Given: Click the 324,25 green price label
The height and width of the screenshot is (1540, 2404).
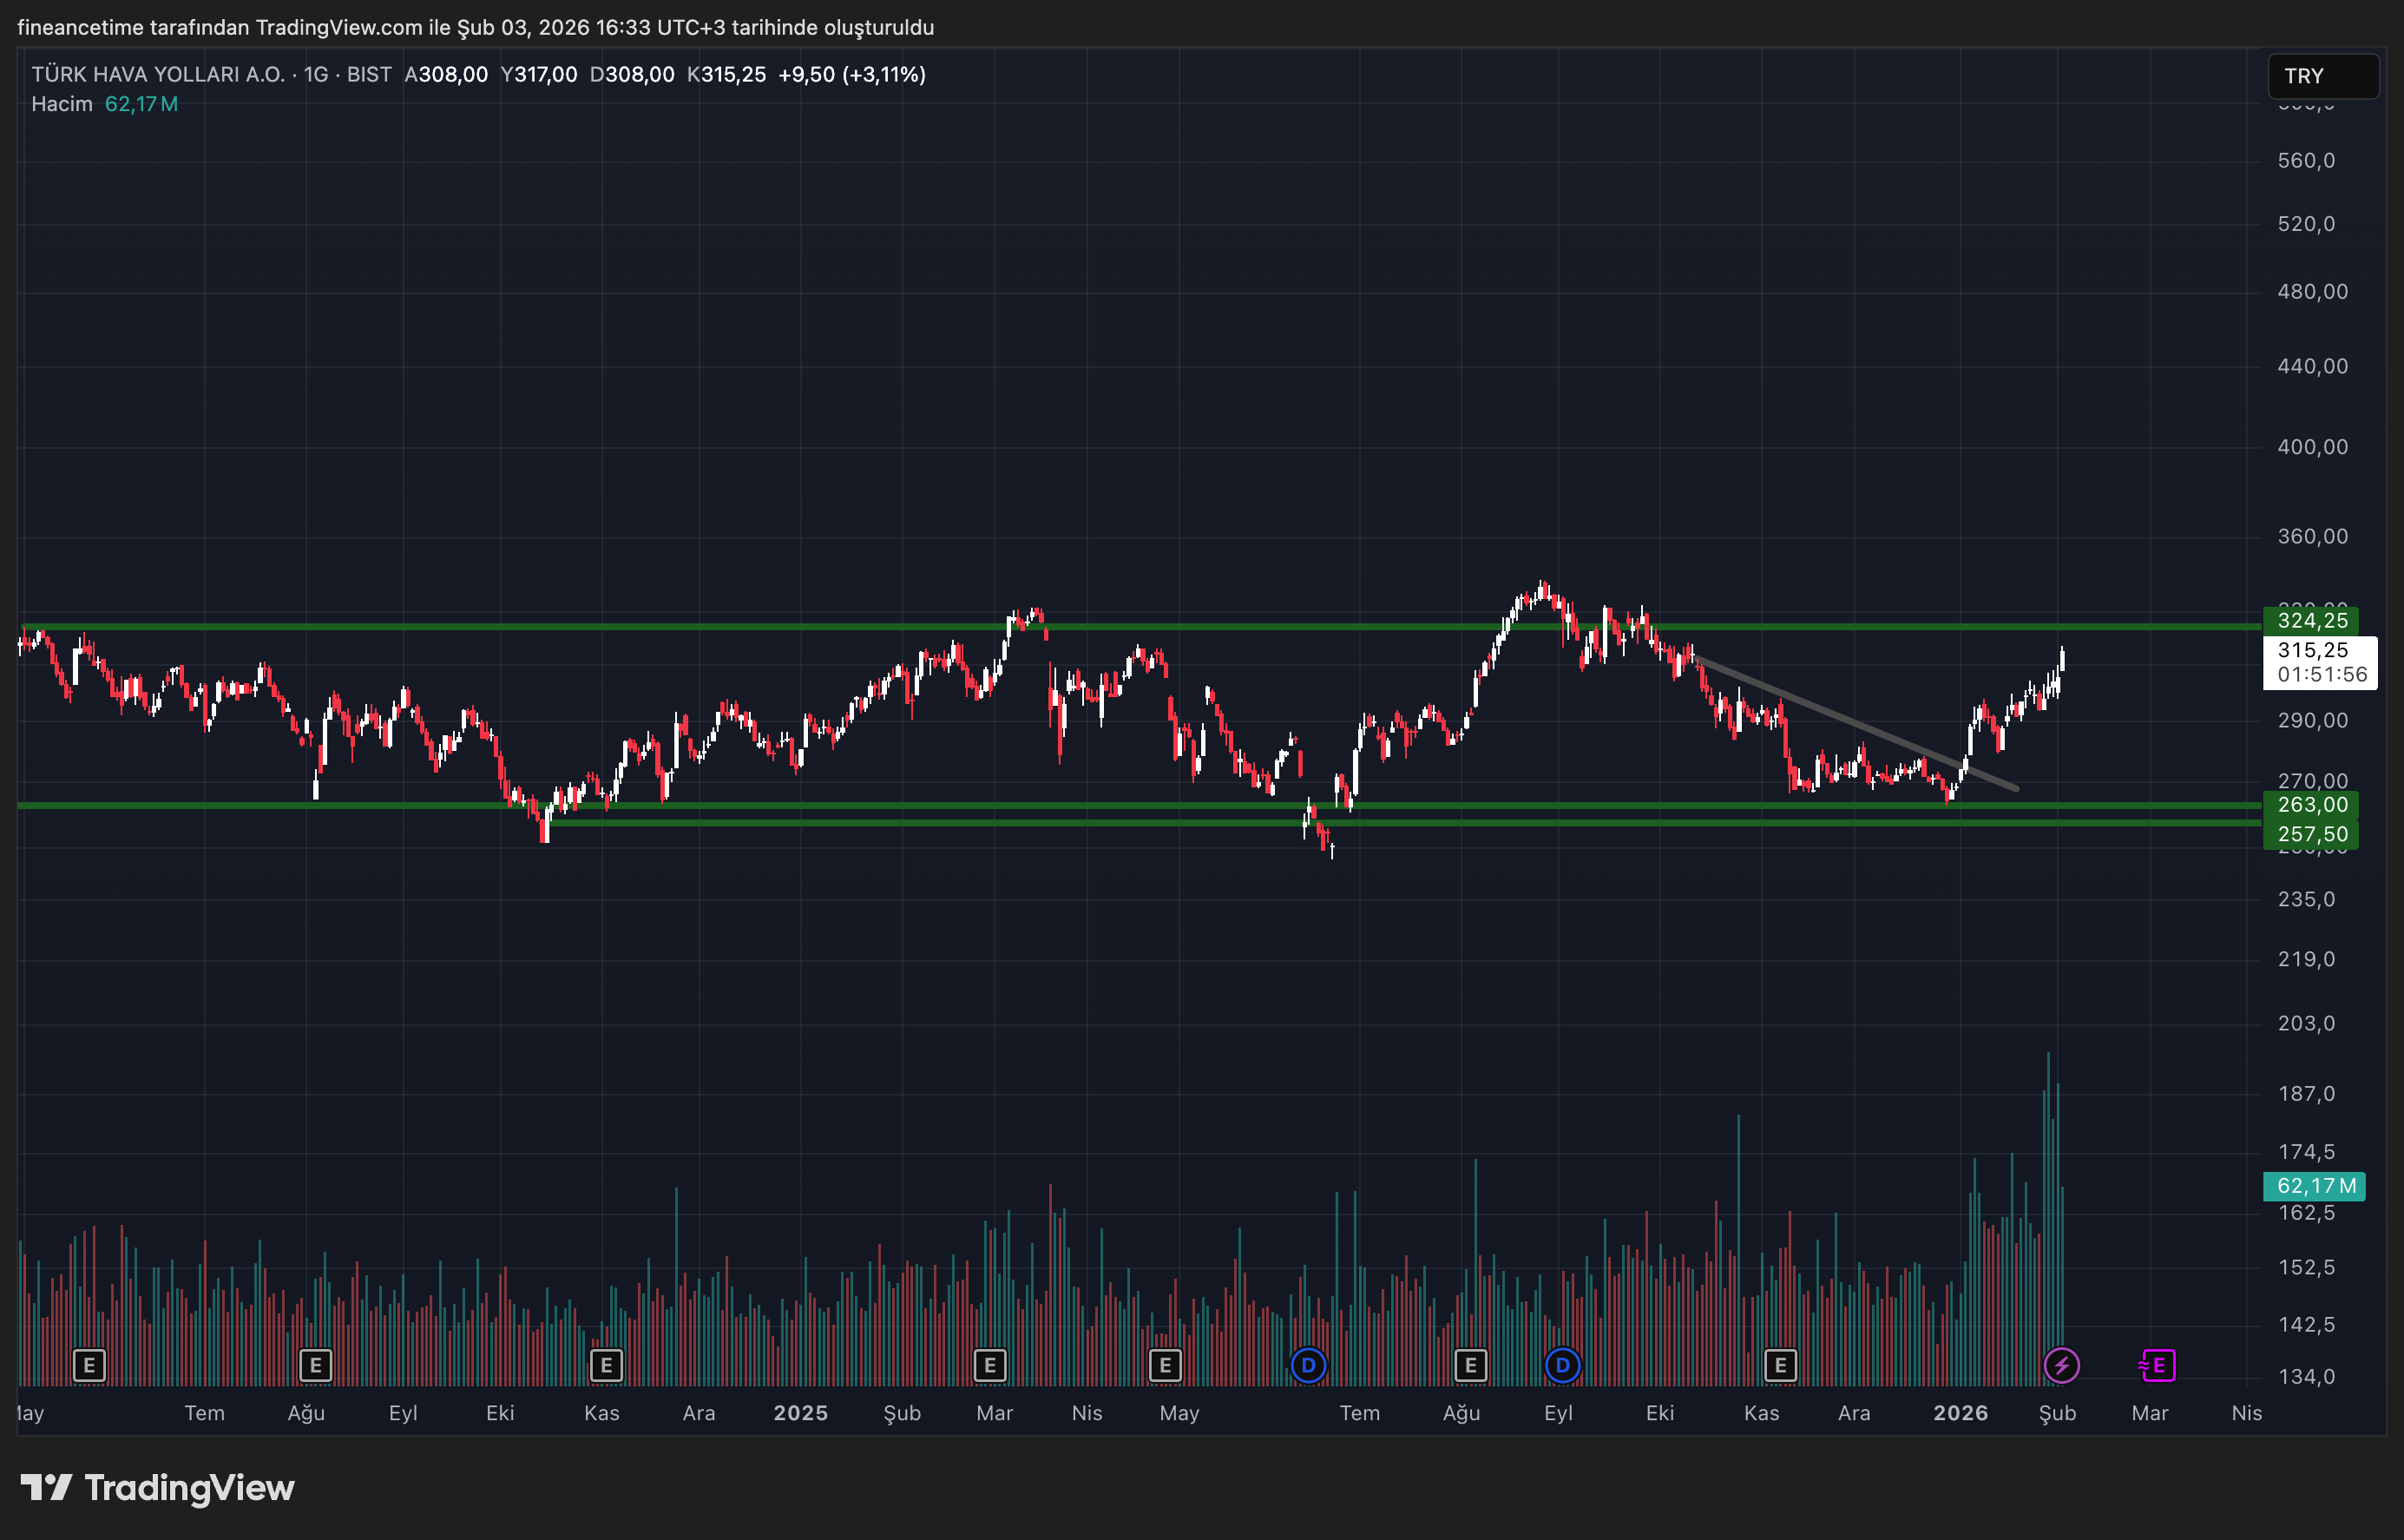Looking at the screenshot, I should [2311, 621].
